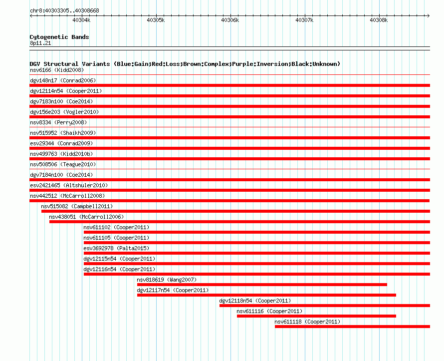Click the 40307k ruler mark
444x361 pixels.
(x=304, y=20)
